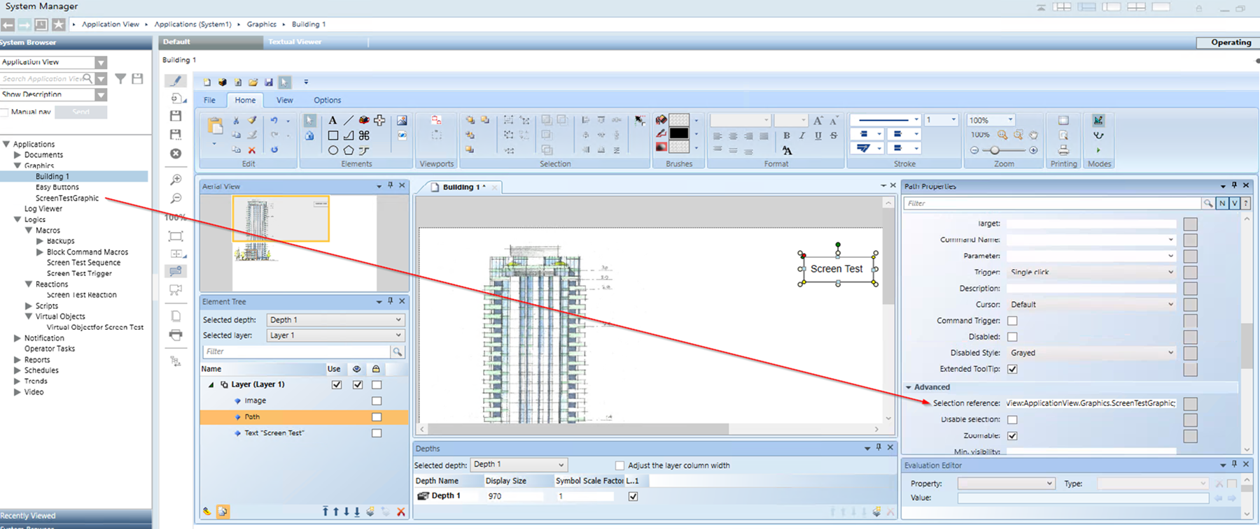Open ScreenTestGraphic in the system browser
The width and height of the screenshot is (1260, 529).
67,198
